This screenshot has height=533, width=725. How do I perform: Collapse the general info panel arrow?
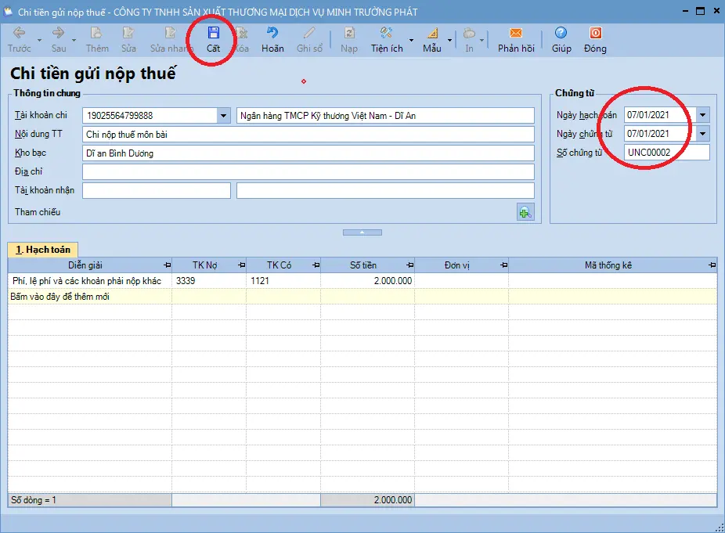click(362, 232)
